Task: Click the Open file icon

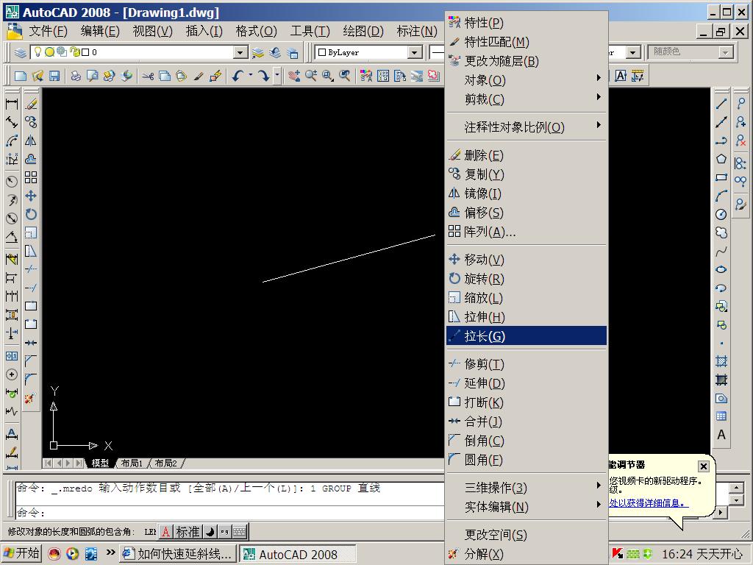Action: coord(38,76)
